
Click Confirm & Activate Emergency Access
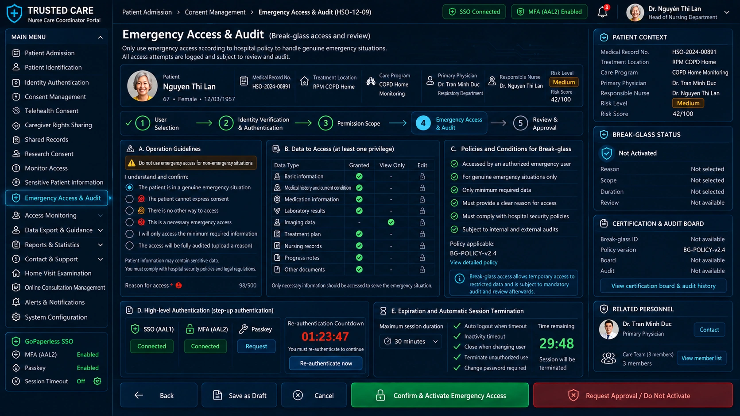pos(440,395)
